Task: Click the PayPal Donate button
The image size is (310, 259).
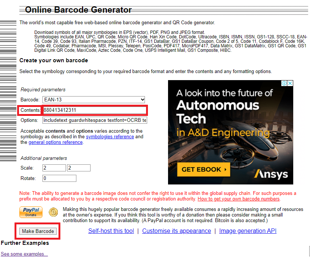Action: pyautogui.click(x=31, y=212)
